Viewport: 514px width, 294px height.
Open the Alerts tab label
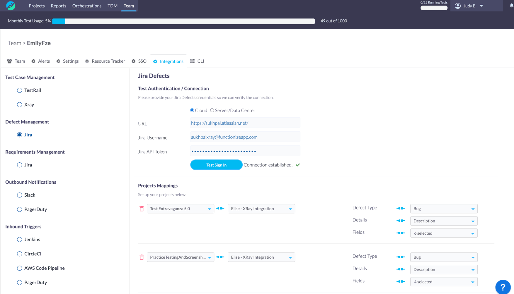tap(44, 61)
